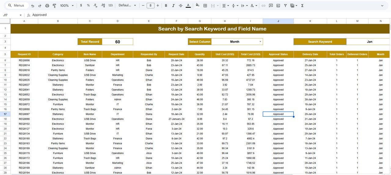Open the zoom level 100% dropdown
This screenshot has width=391, height=175.
pos(67,5)
